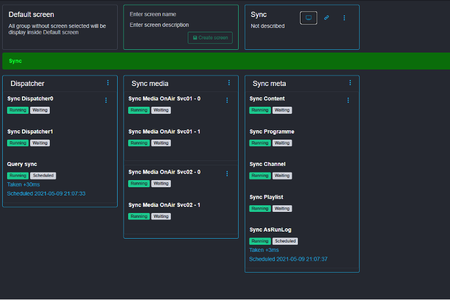This screenshot has width=450, height=300.
Task: Open the three-dot menu on Sync screen card
Action: click(x=344, y=18)
